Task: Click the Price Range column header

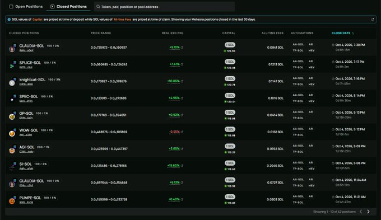Action: pos(101,33)
